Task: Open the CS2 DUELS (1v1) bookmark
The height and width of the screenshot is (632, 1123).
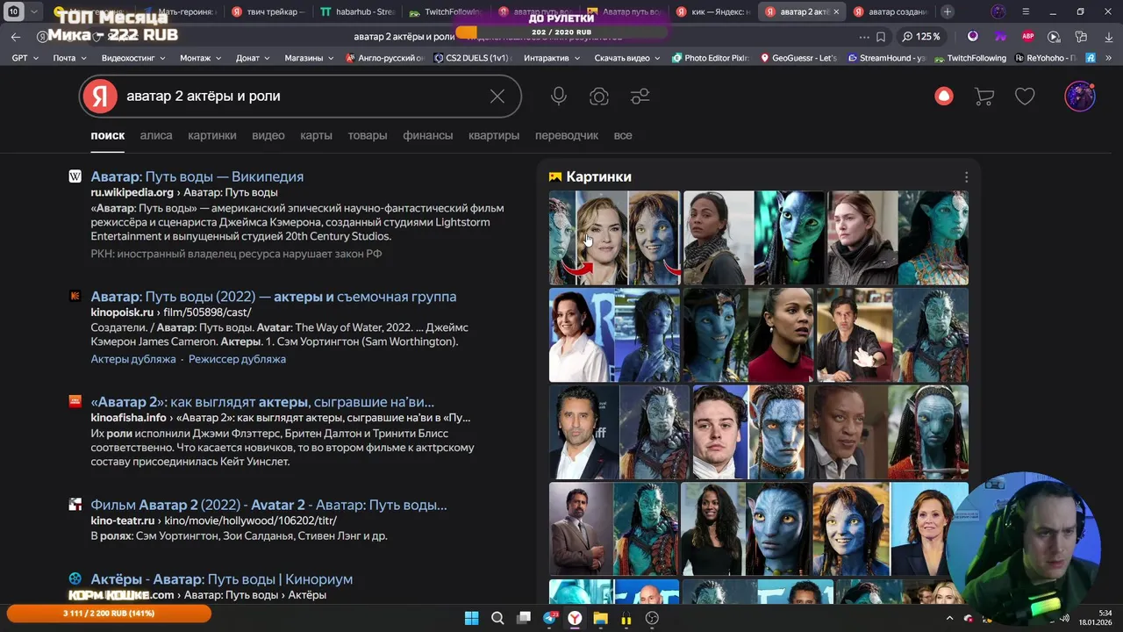Action: pos(471,58)
